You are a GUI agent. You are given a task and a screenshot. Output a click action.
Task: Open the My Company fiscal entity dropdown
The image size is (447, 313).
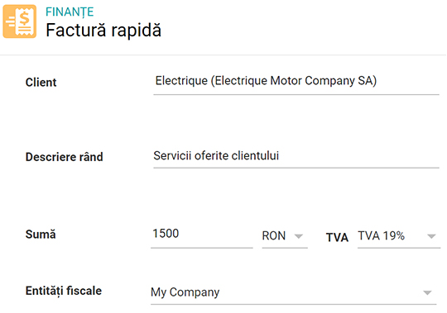click(294, 292)
